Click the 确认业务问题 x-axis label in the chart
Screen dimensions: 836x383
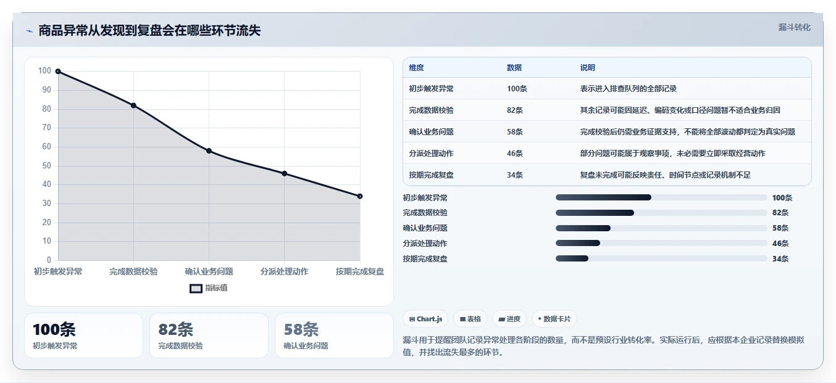point(209,271)
